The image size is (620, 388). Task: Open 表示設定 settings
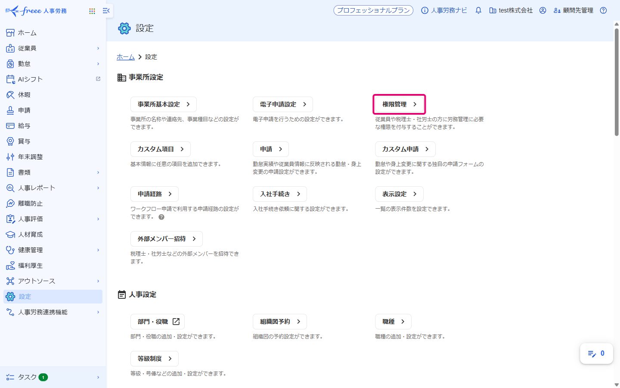coord(399,194)
